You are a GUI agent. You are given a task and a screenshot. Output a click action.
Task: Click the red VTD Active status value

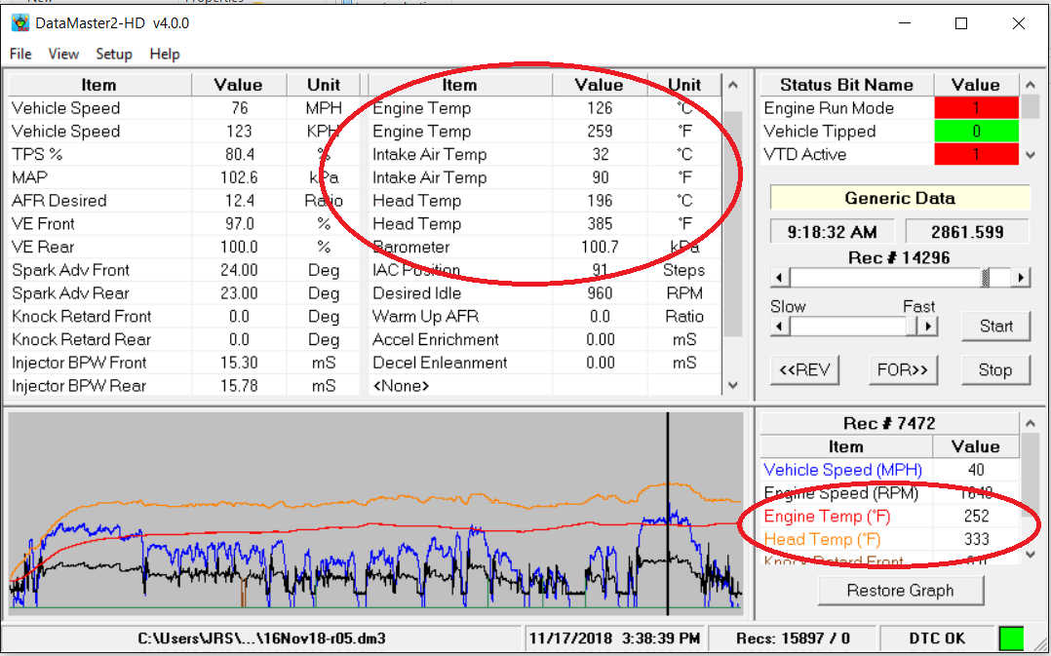coord(975,154)
